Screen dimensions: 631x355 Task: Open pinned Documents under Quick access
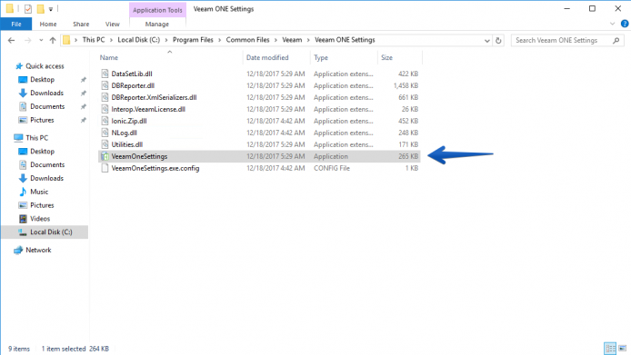tap(47, 106)
